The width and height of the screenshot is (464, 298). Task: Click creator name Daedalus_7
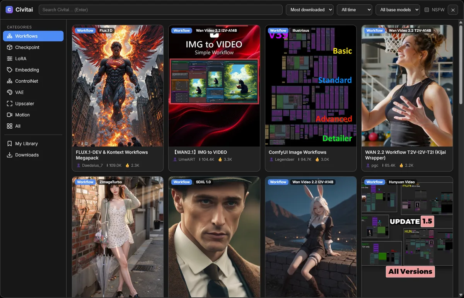pos(92,165)
